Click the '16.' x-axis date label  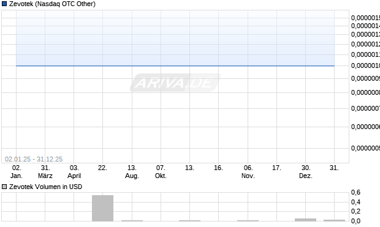218,168
